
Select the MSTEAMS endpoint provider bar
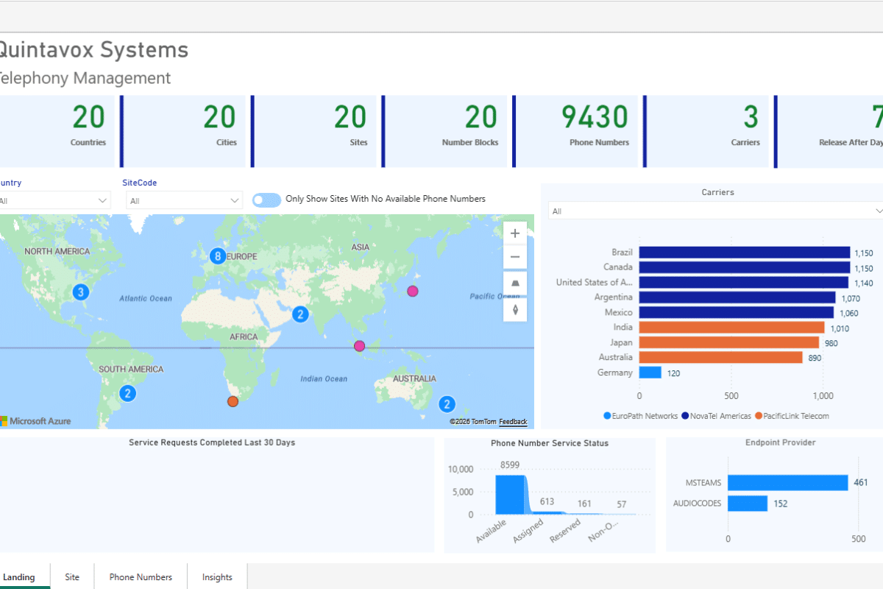(x=787, y=483)
